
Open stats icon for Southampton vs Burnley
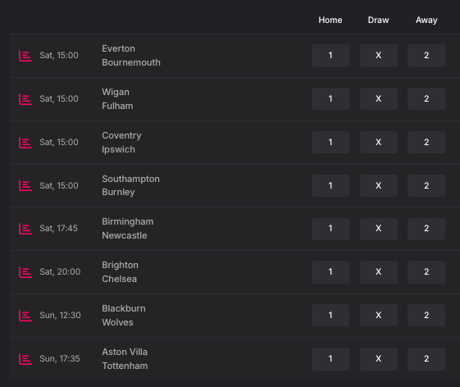click(25, 185)
